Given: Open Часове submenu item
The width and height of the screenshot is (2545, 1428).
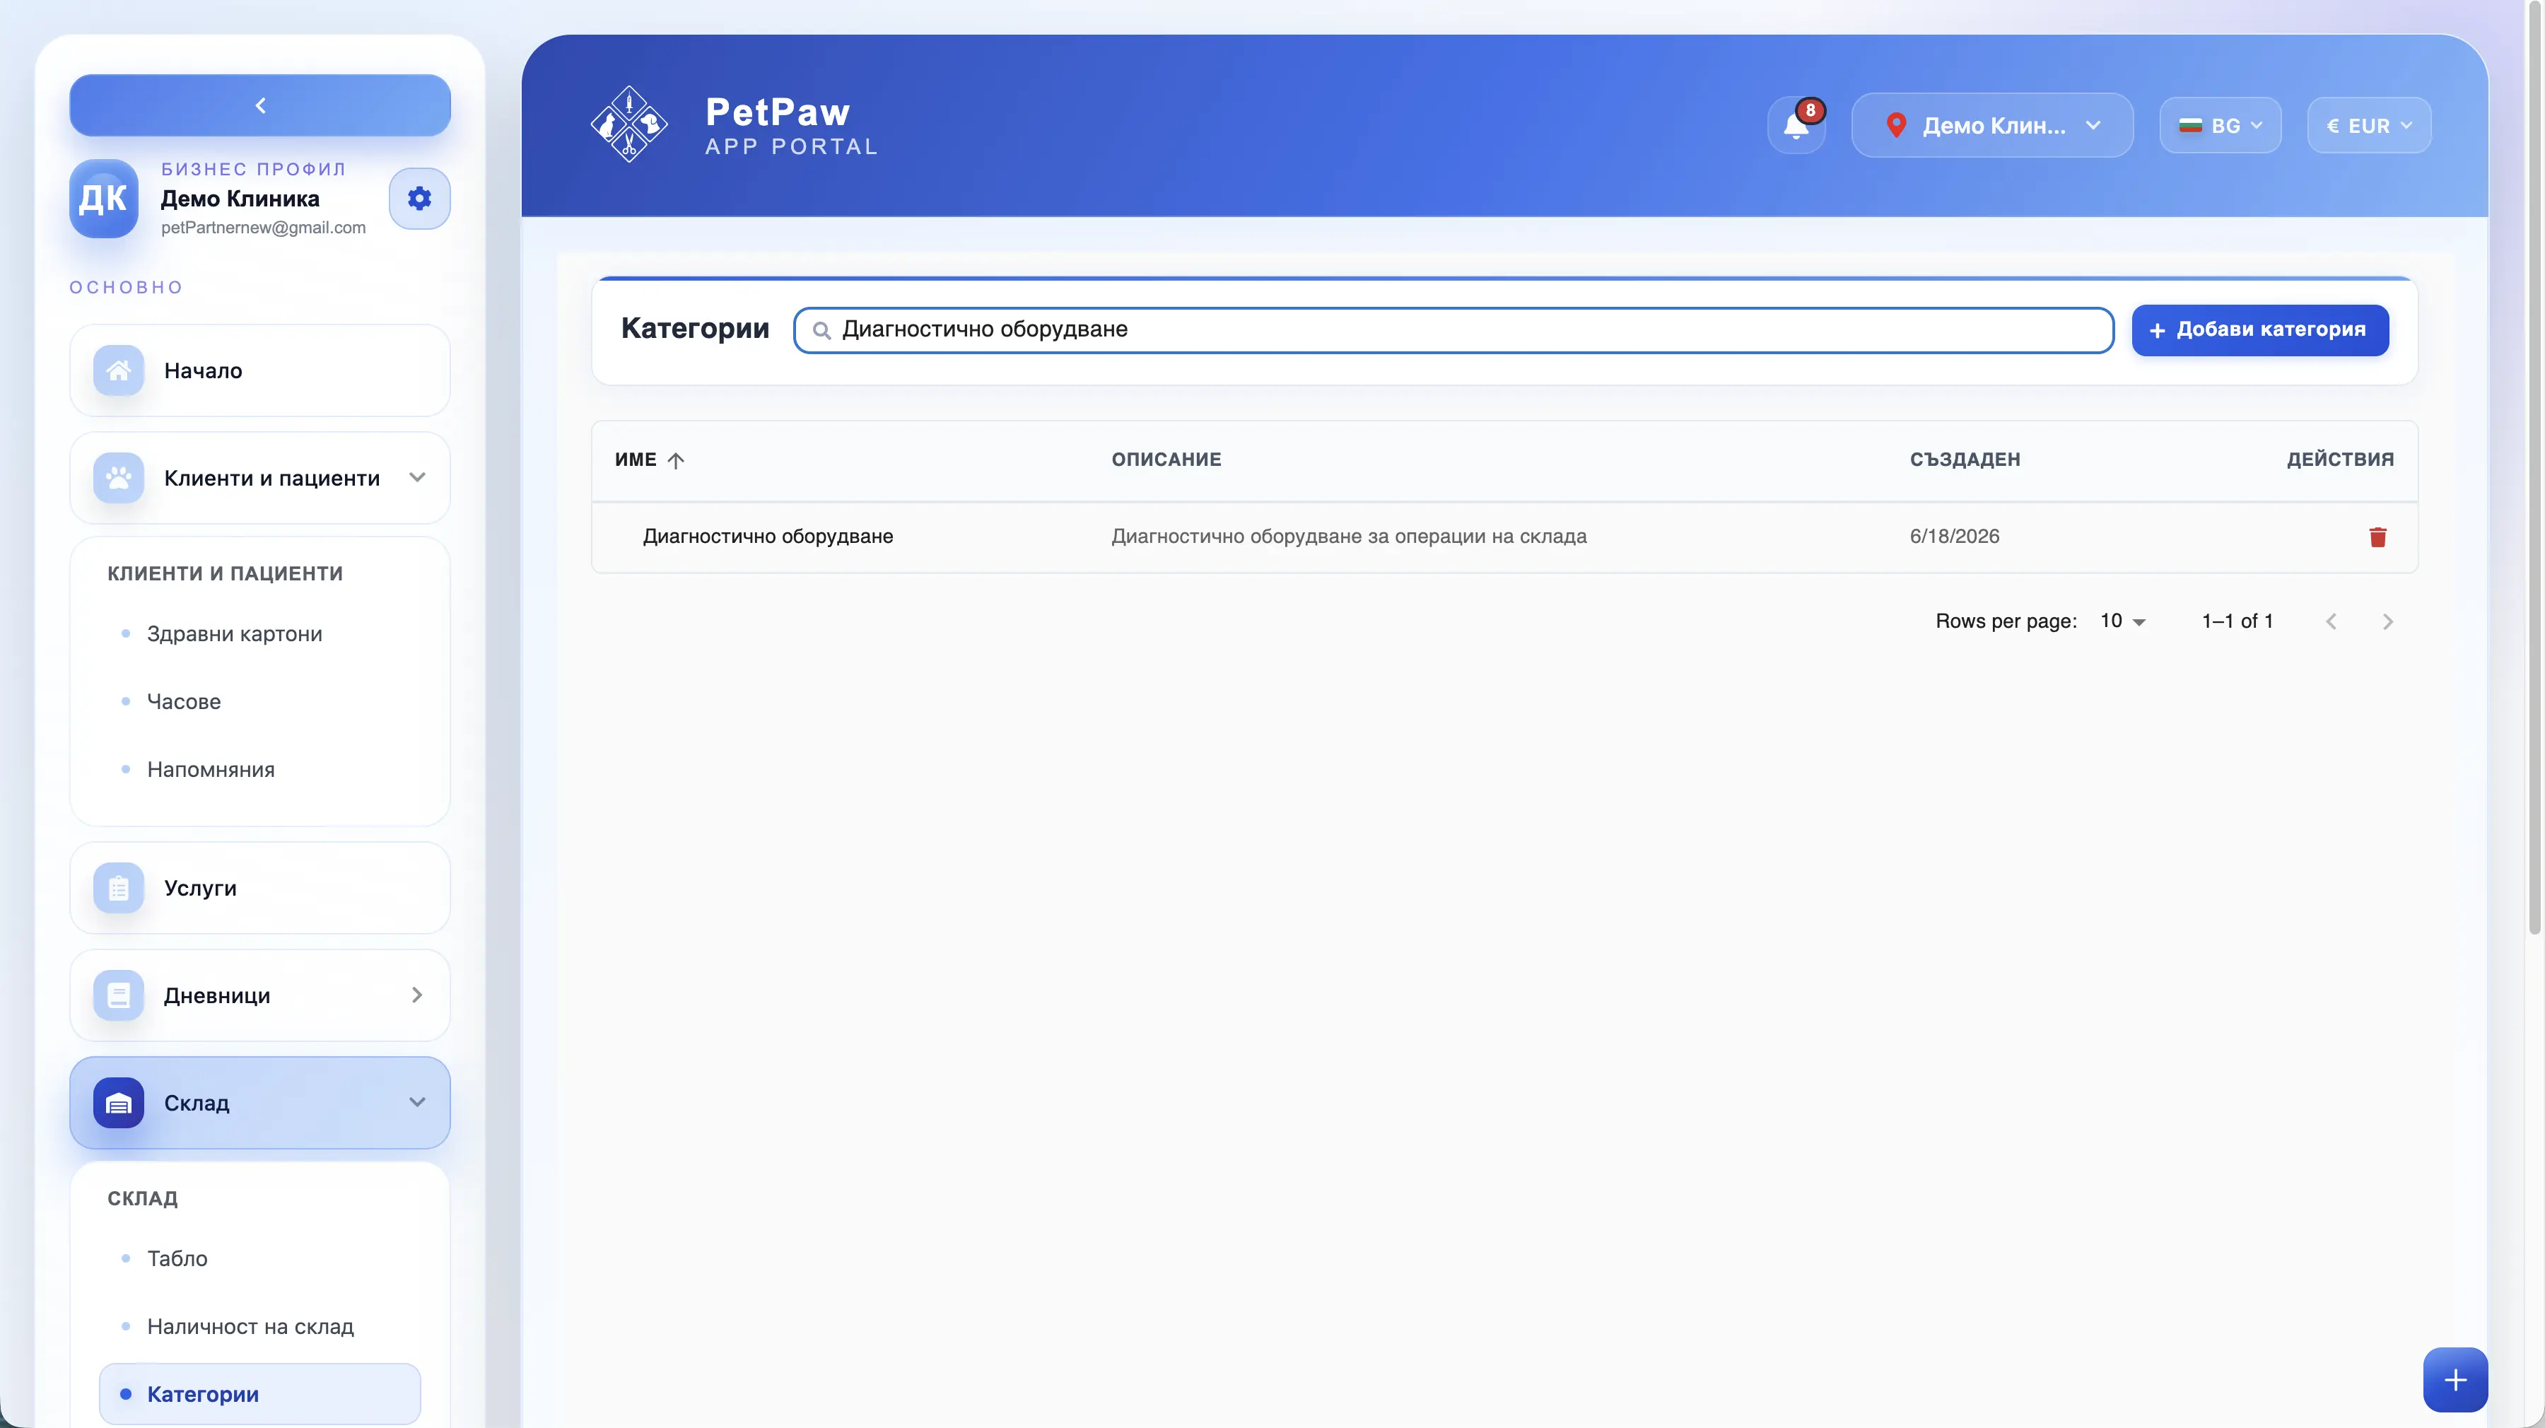Looking at the screenshot, I should pos(184,702).
